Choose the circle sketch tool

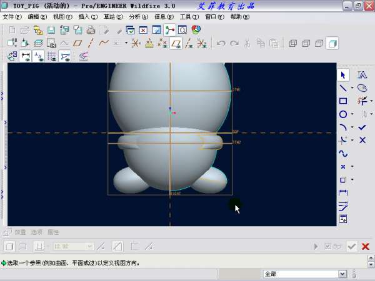click(x=343, y=114)
